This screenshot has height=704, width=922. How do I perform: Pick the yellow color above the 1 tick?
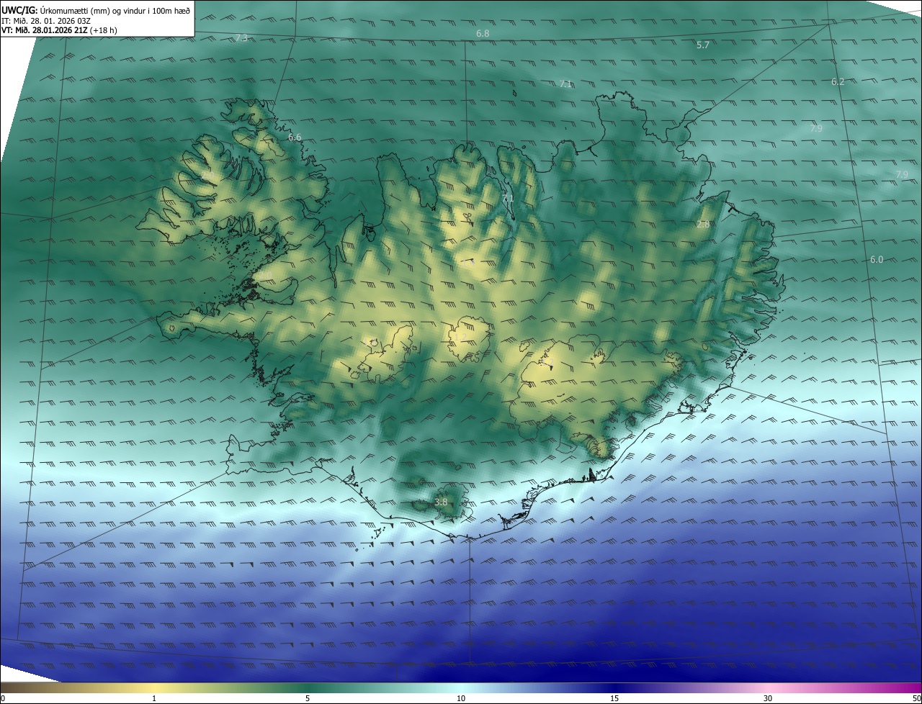click(x=154, y=687)
